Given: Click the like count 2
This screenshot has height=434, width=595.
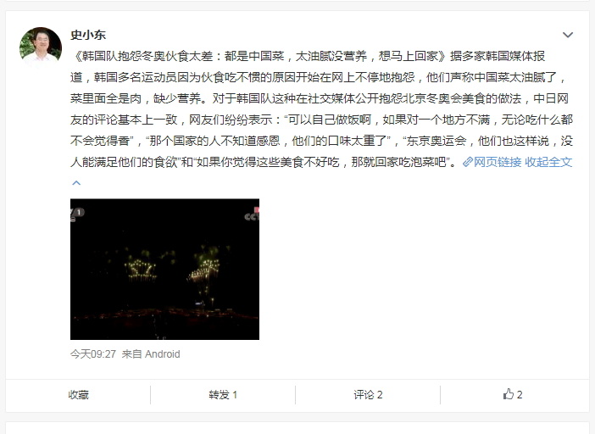Looking at the screenshot, I should (x=520, y=395).
